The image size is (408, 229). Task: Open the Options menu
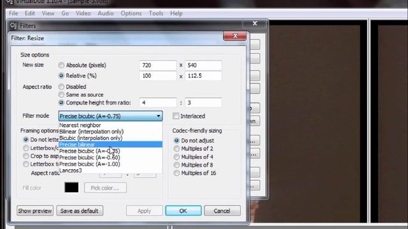pyautogui.click(x=131, y=13)
